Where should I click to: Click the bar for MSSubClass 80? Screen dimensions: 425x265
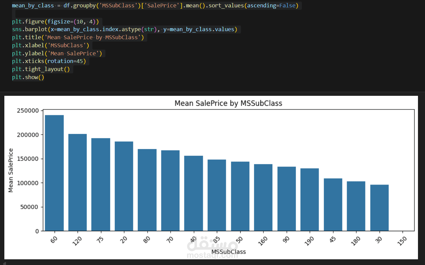[147, 190]
